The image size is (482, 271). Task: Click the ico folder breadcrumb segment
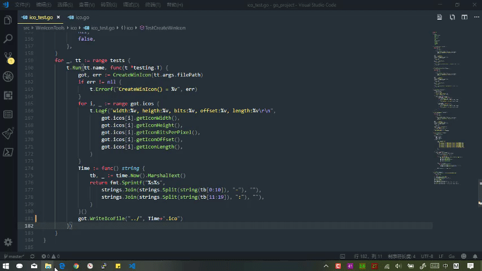(x=74, y=28)
